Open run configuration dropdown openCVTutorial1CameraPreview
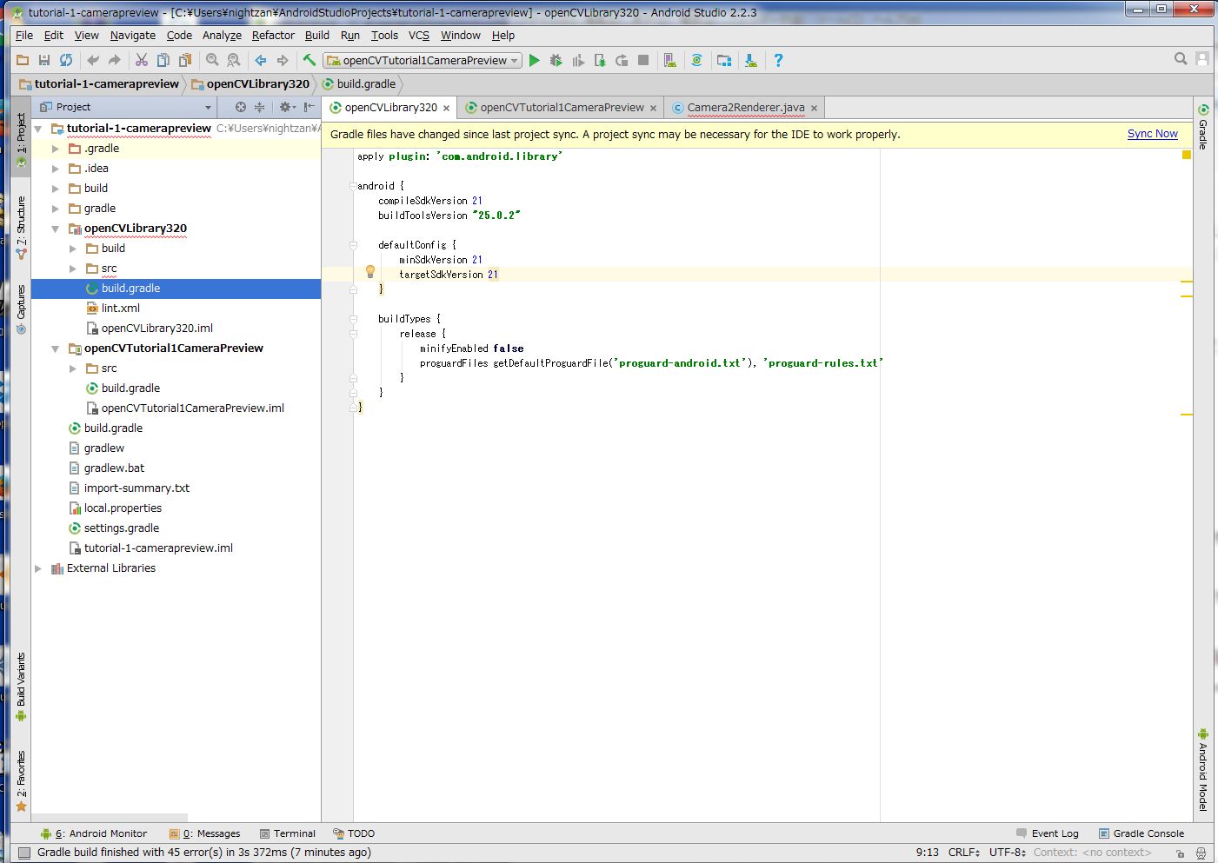 423,60
